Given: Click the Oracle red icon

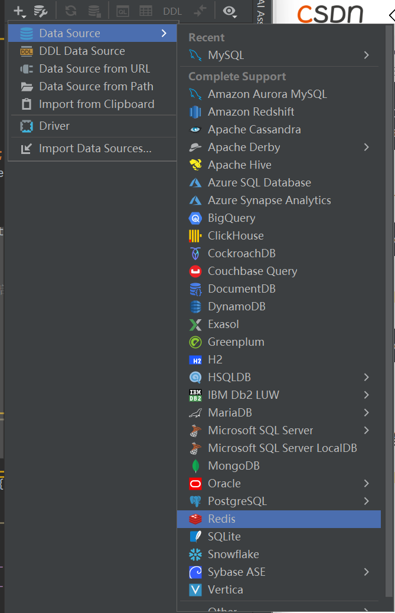Looking at the screenshot, I should pyautogui.click(x=195, y=484).
